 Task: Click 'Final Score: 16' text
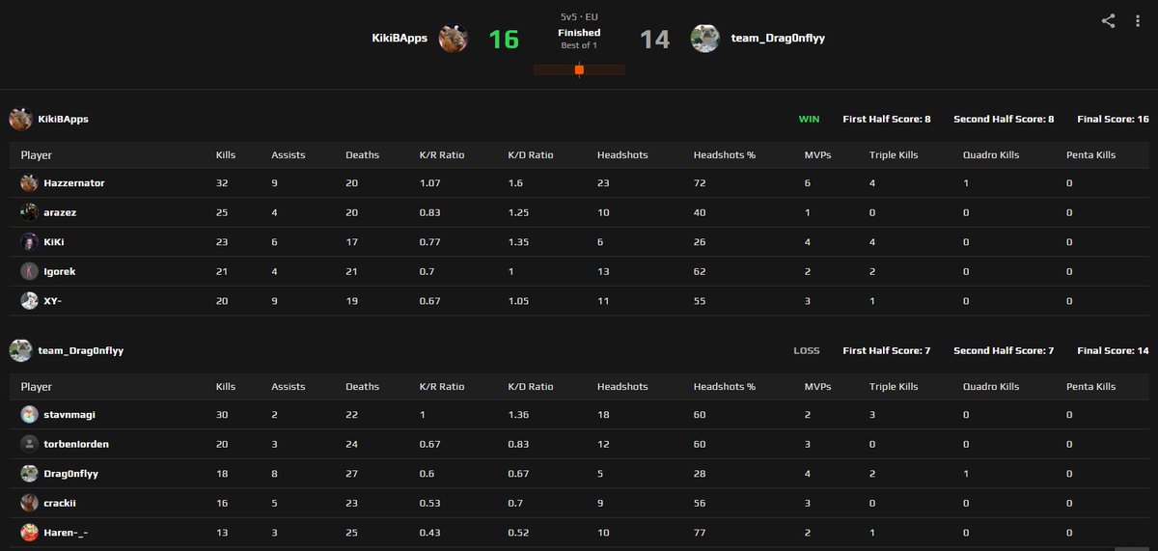point(1113,119)
